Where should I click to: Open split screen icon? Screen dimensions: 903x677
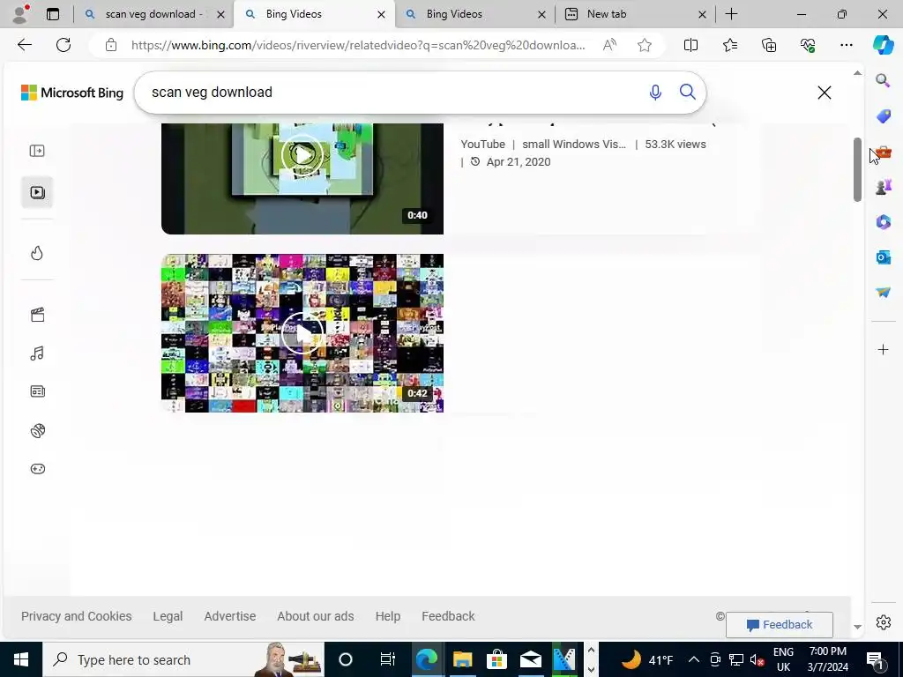click(690, 45)
